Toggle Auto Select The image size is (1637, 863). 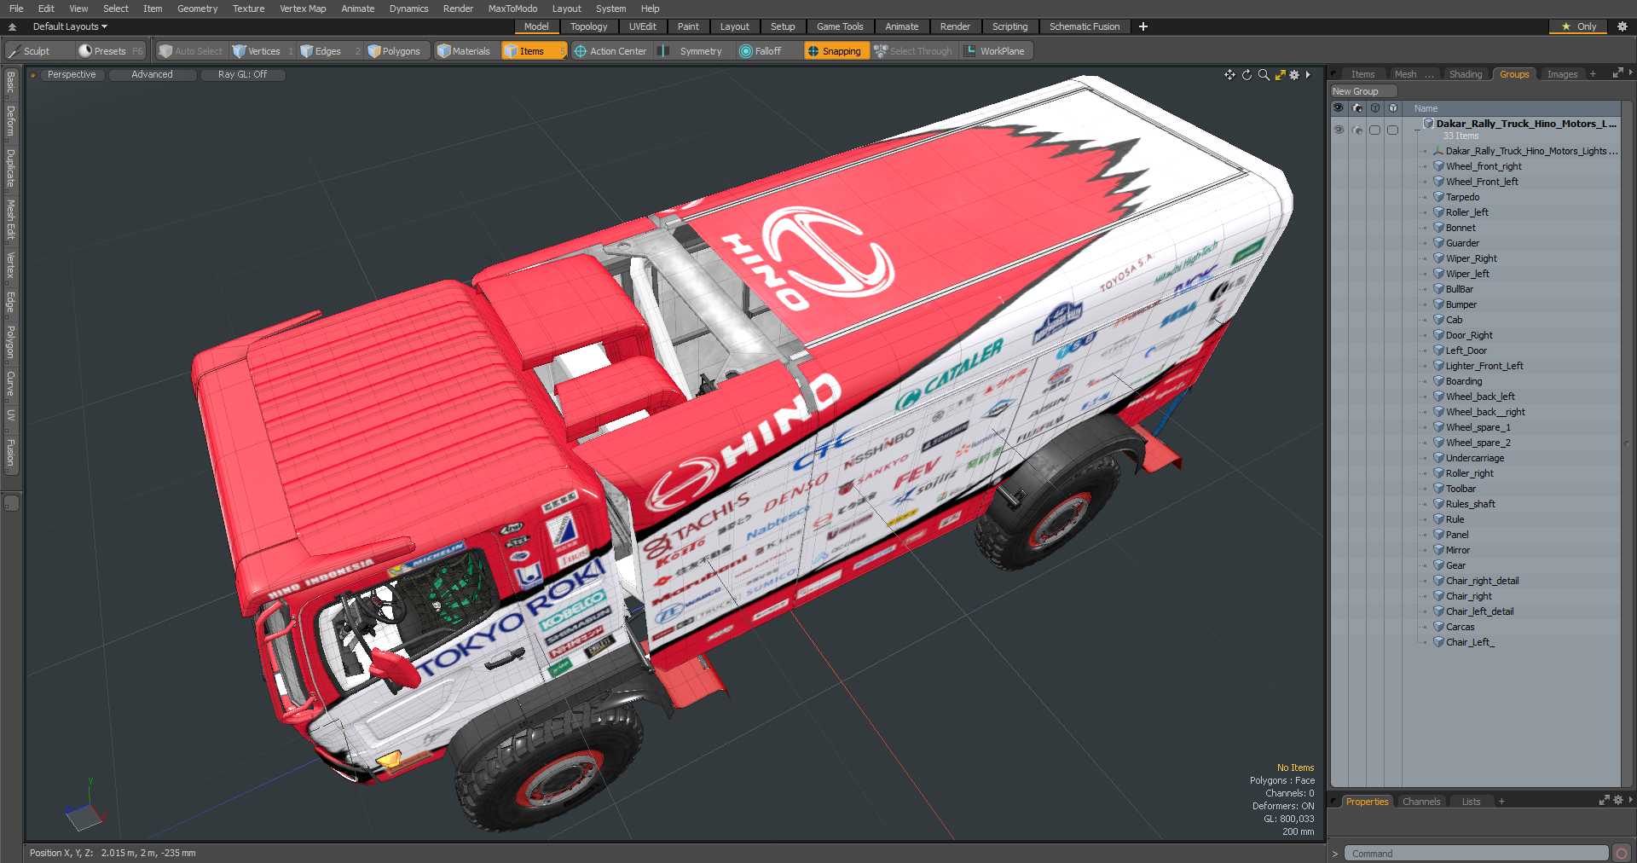click(x=191, y=51)
